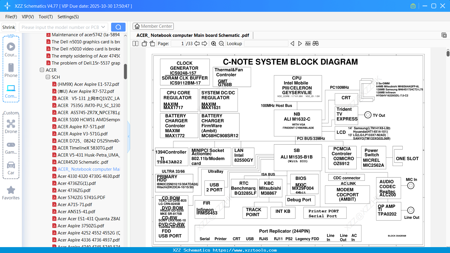Screen dimensions: 450x253
Task: Click the home icon in Member Center
Action: [137, 26]
